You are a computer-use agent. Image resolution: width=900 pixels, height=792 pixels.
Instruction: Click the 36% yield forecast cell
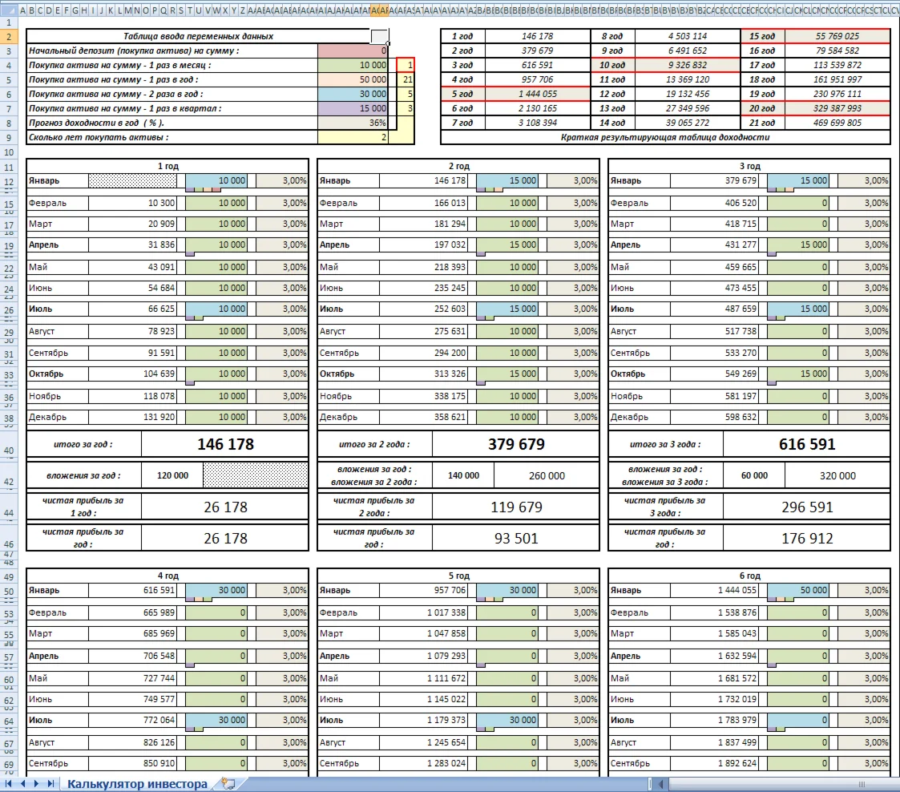pyautogui.click(x=353, y=122)
